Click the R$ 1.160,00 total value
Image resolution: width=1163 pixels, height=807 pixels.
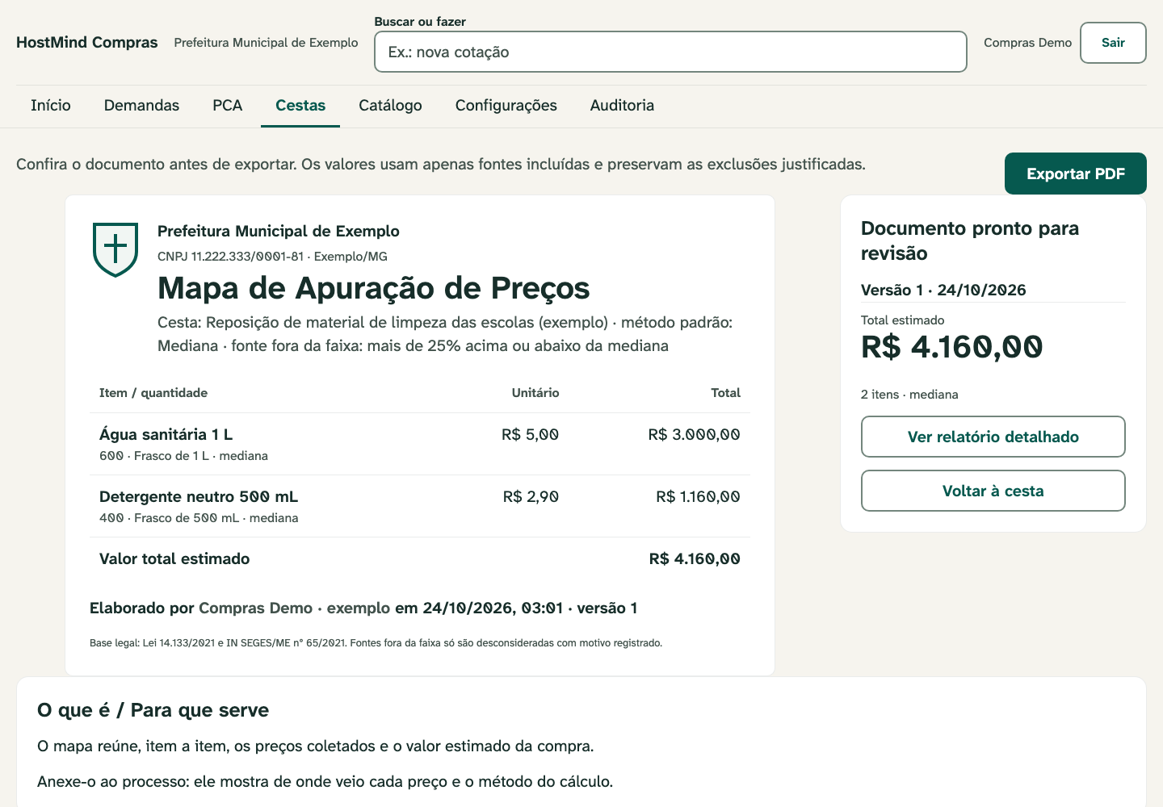pyautogui.click(x=698, y=496)
